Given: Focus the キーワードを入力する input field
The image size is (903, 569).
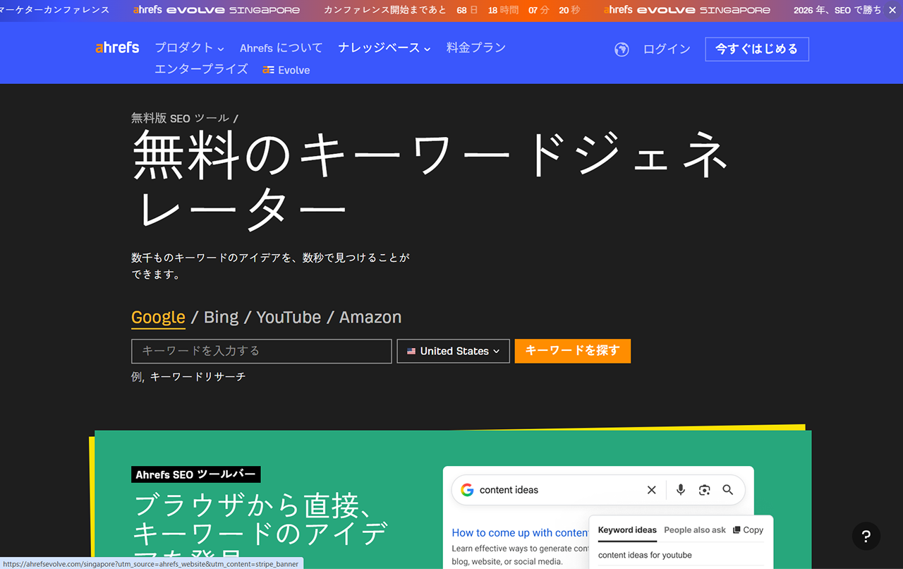Looking at the screenshot, I should click(261, 351).
